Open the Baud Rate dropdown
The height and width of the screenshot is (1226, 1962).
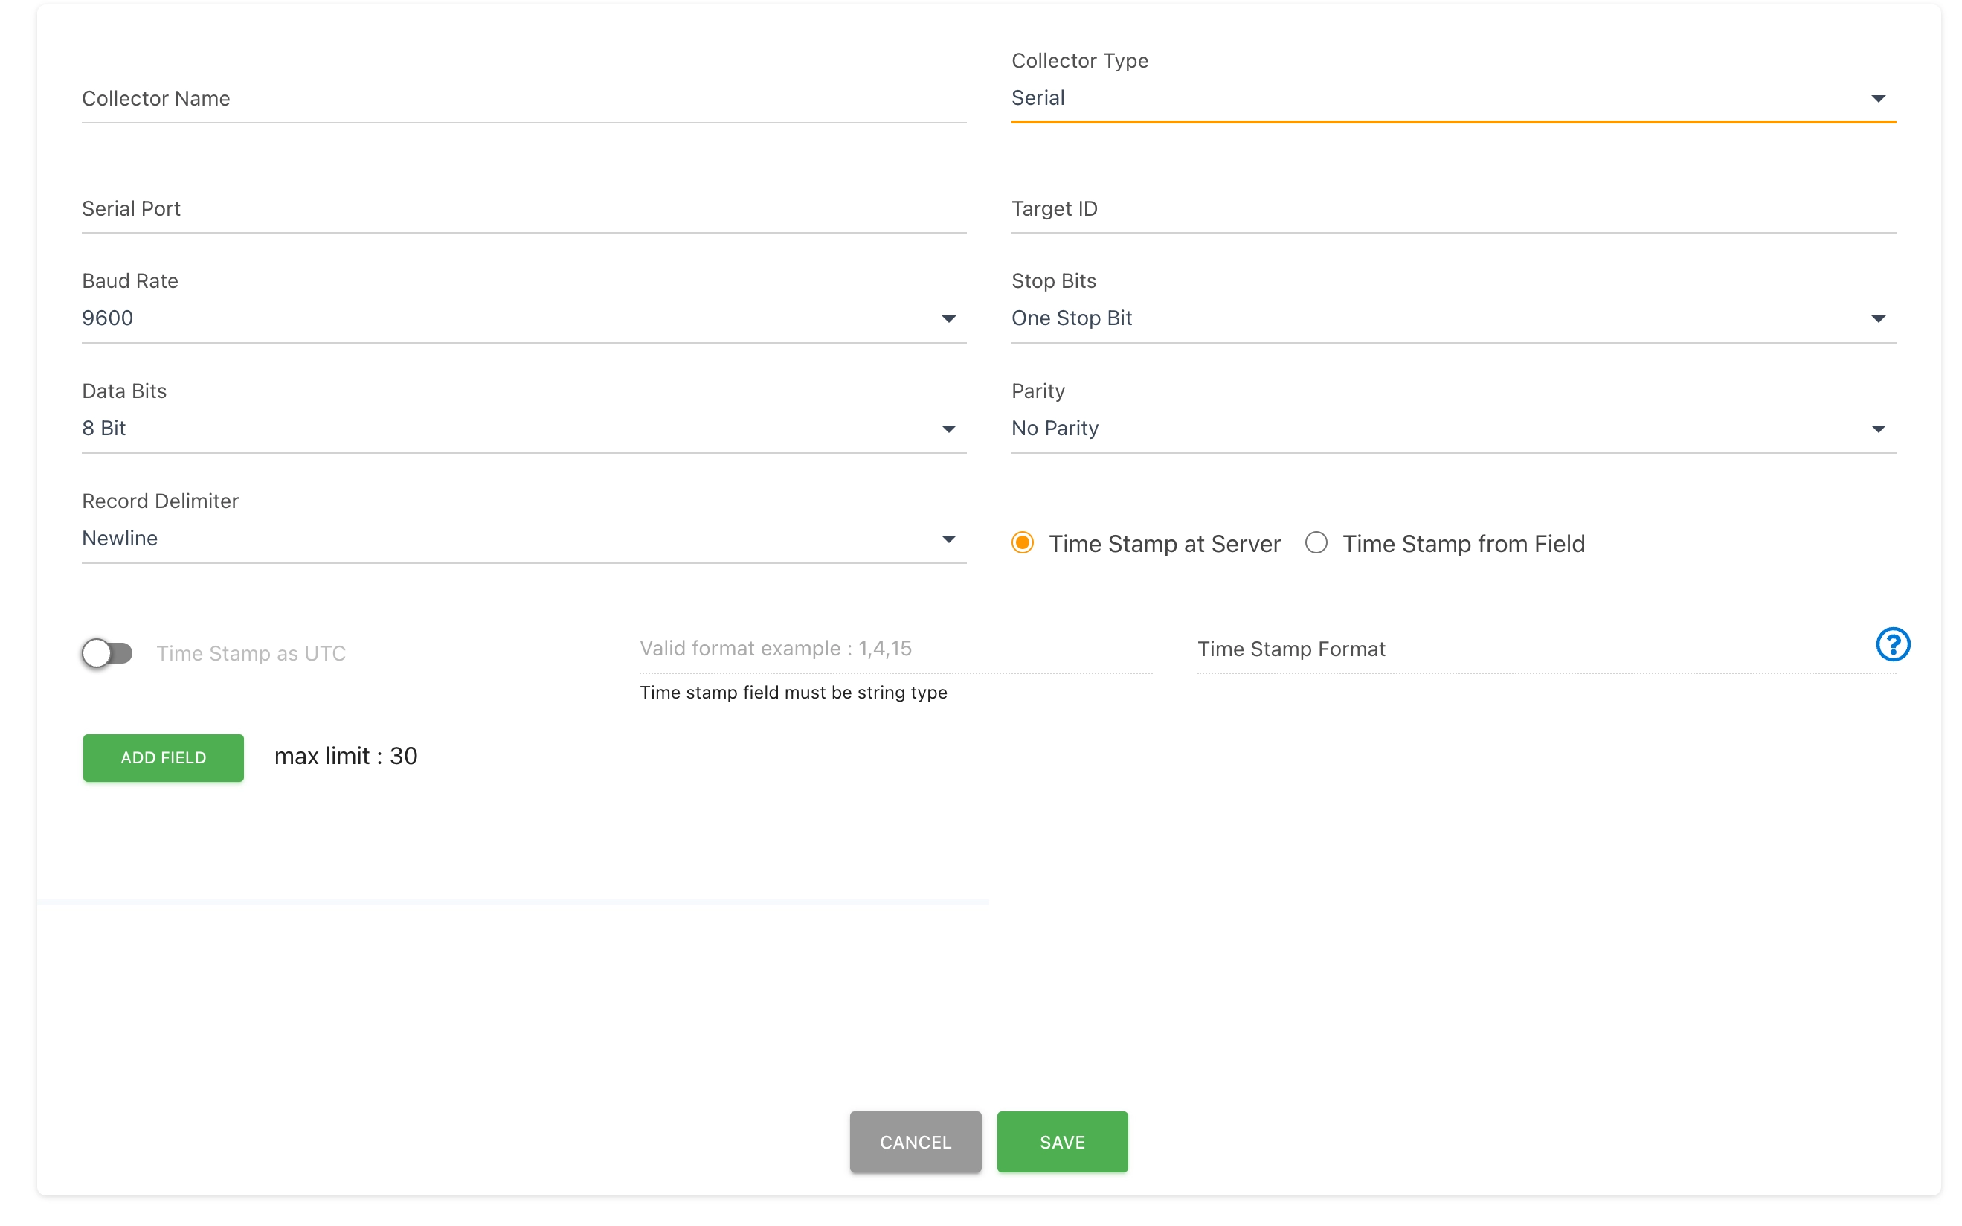(x=948, y=318)
